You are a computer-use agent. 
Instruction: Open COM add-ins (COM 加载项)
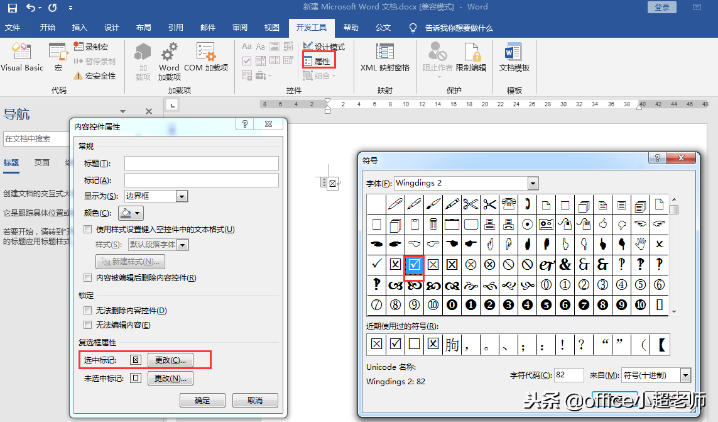(x=206, y=57)
